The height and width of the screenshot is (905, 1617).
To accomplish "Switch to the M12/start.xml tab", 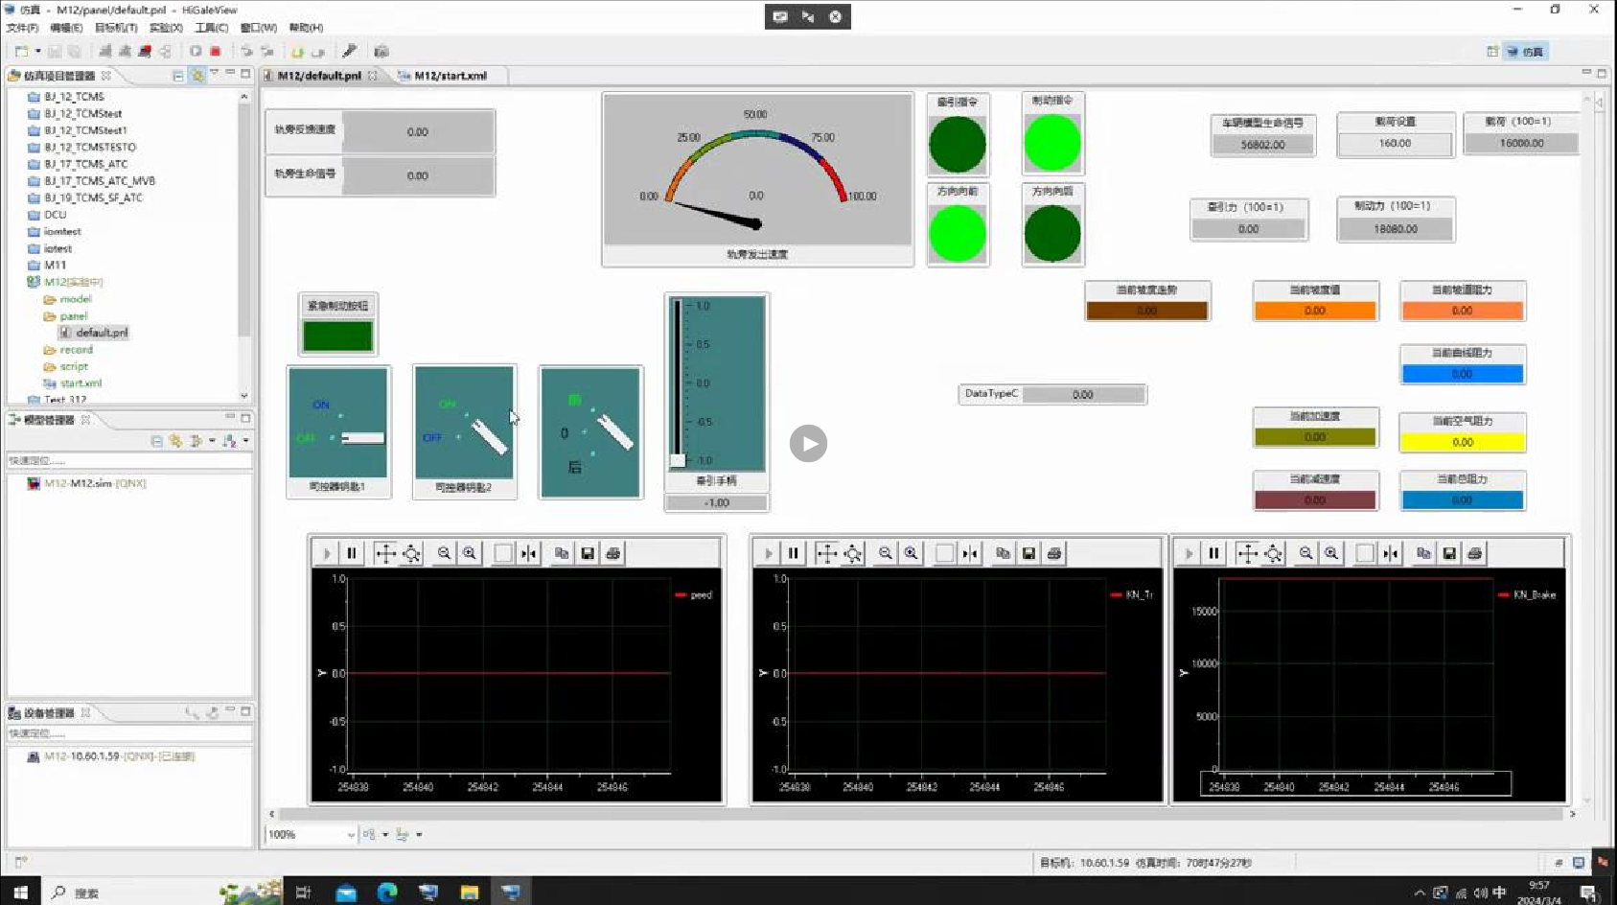I will (450, 76).
